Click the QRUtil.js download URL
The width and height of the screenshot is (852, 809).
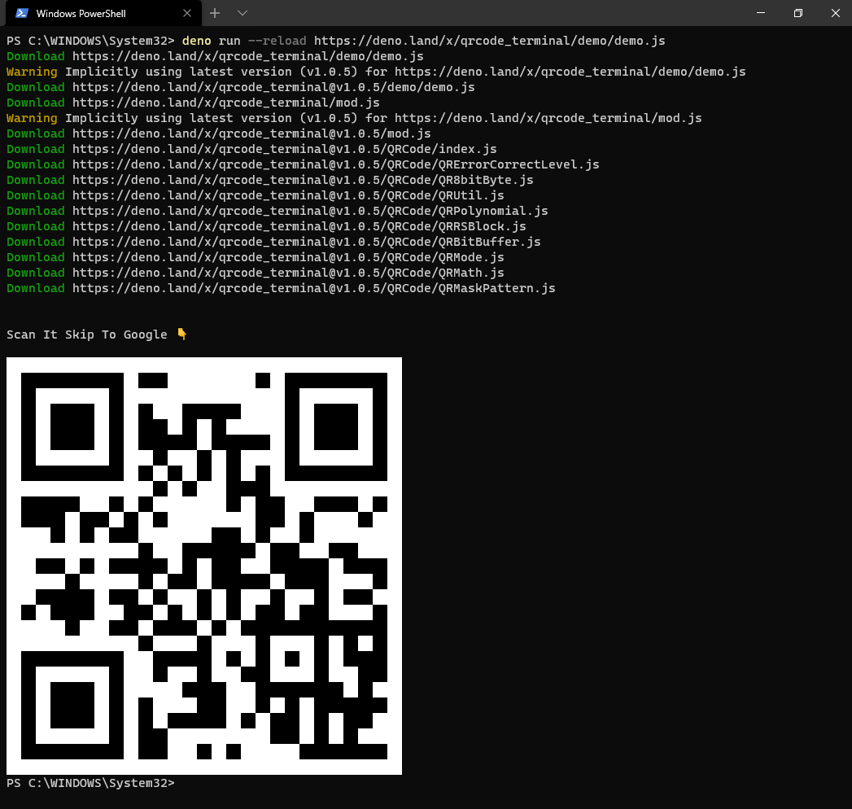click(x=288, y=195)
